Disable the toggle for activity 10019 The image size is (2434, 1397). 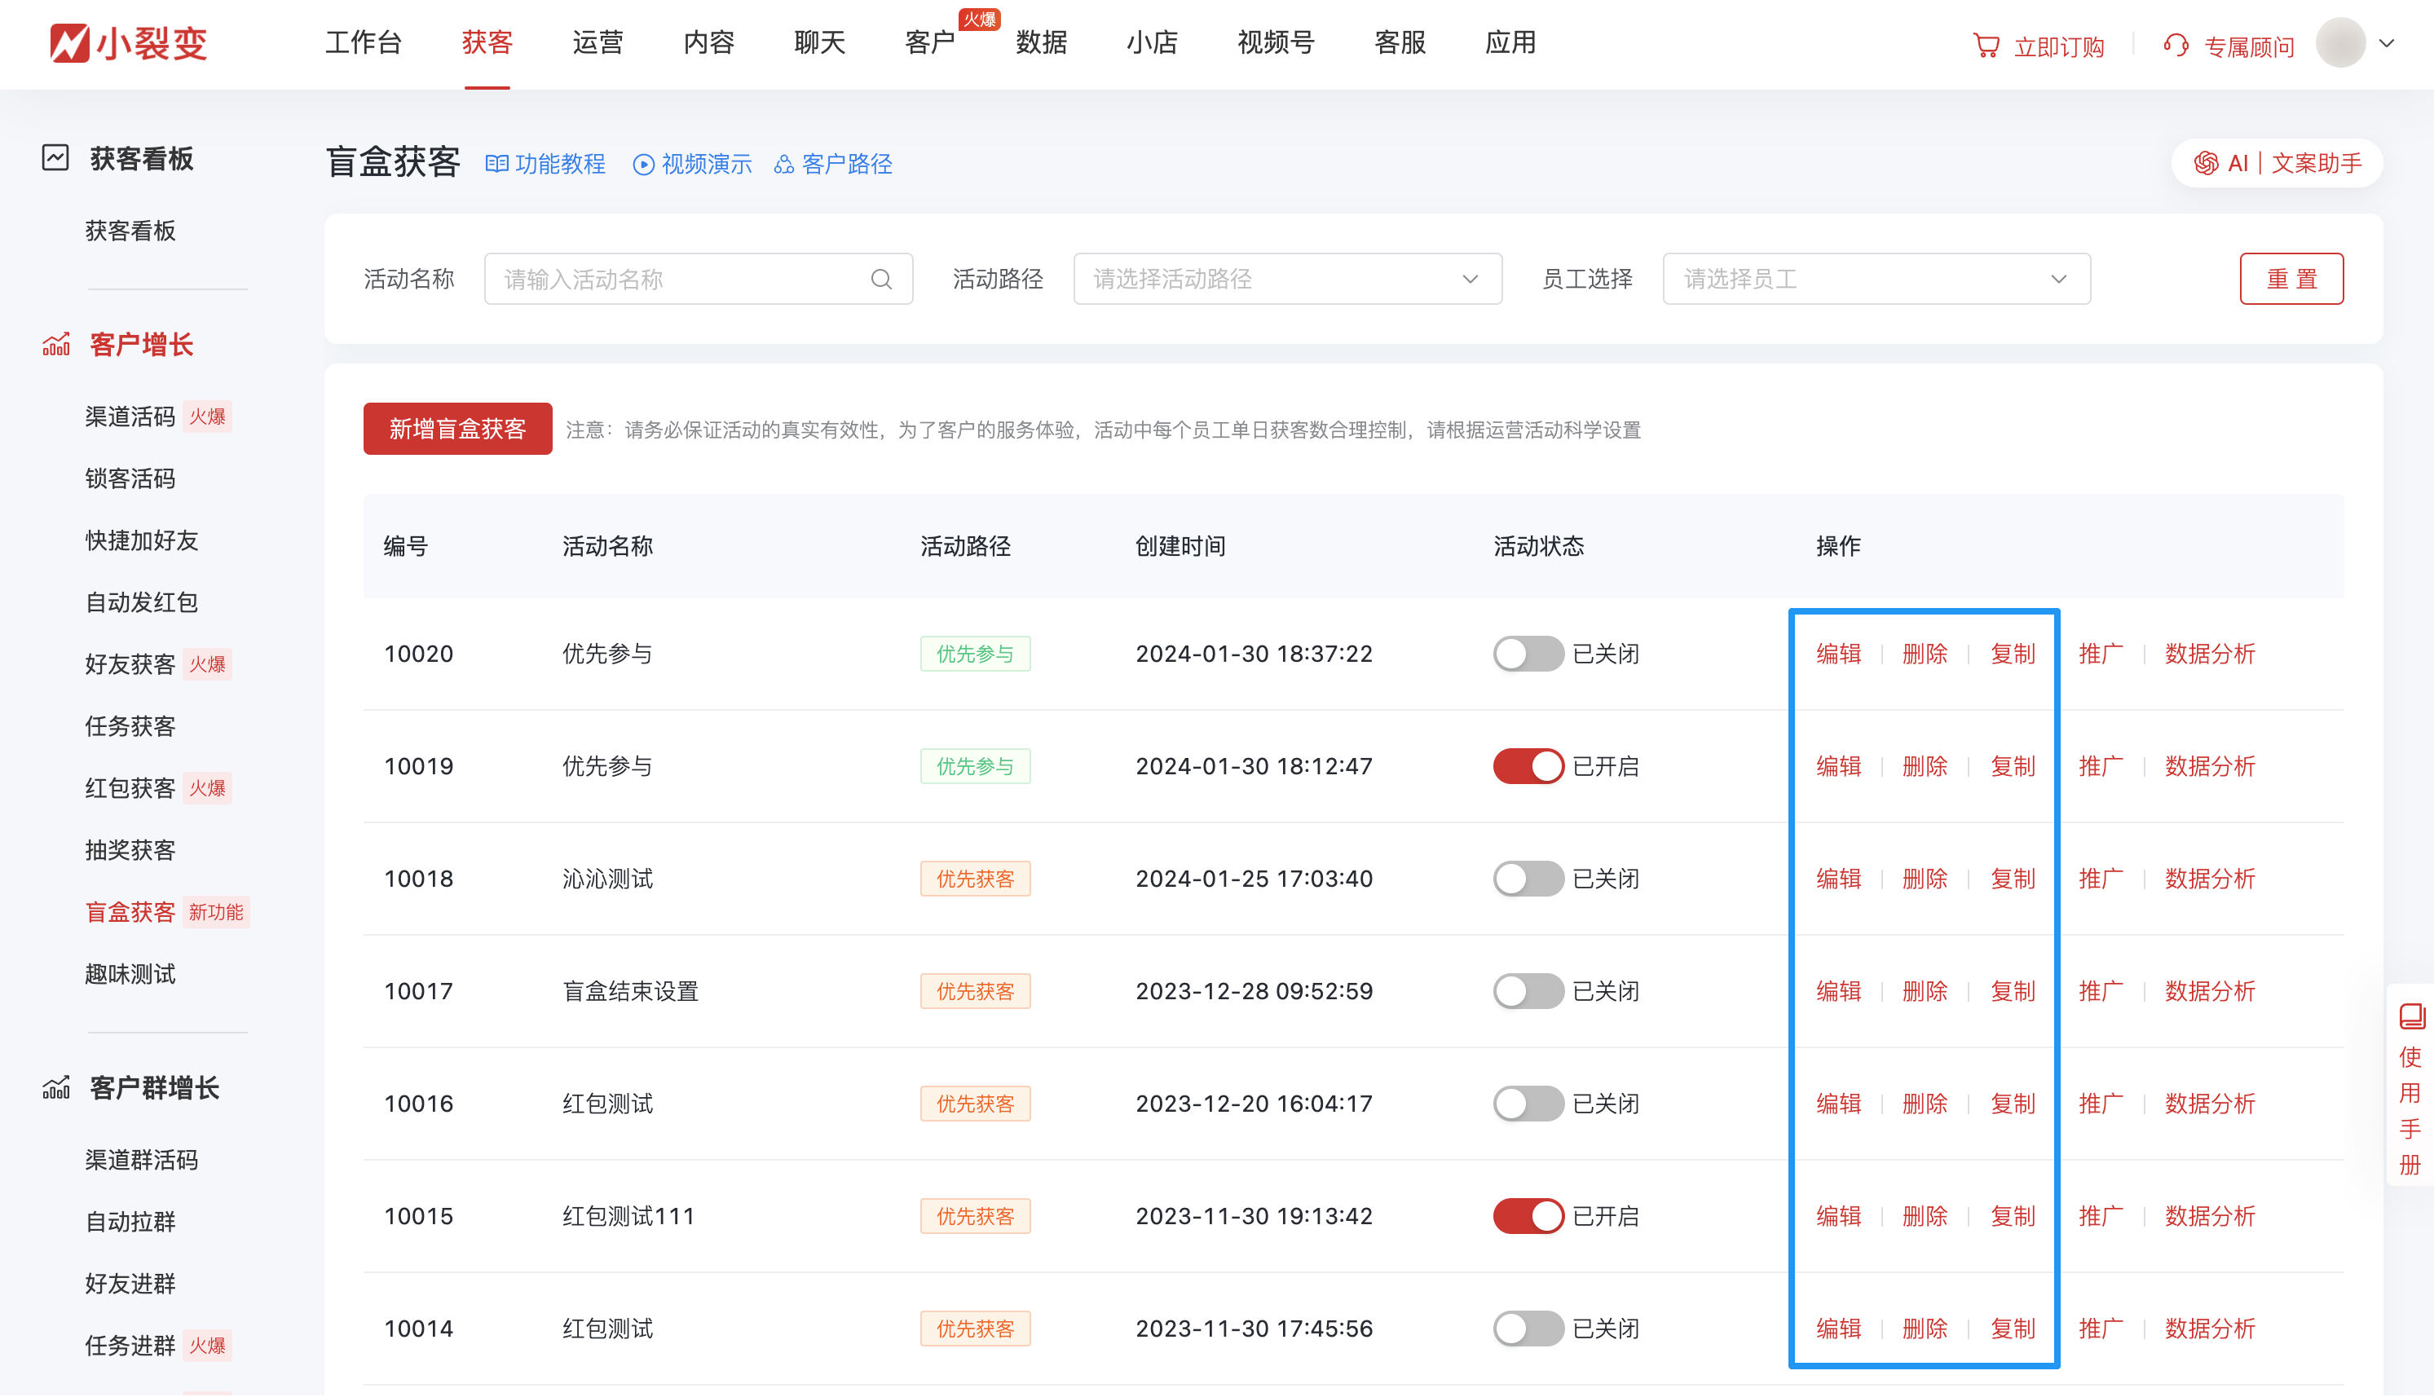pos(1528,767)
